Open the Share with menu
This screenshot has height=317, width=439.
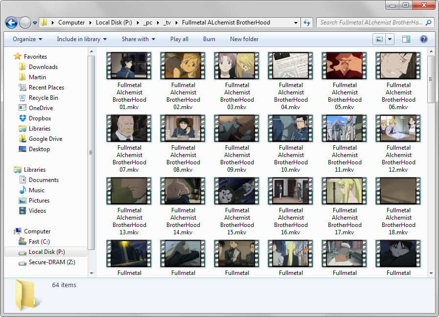(x=139, y=39)
